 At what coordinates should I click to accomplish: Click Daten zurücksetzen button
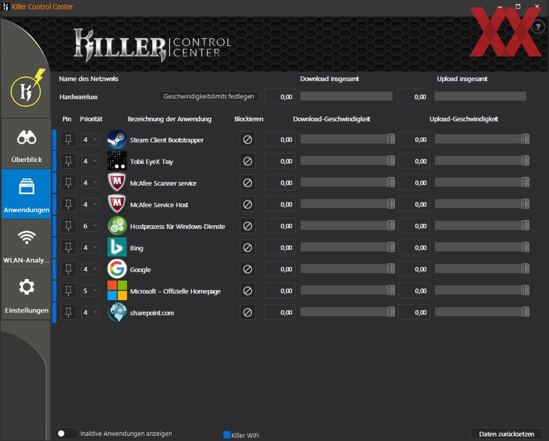click(506, 434)
